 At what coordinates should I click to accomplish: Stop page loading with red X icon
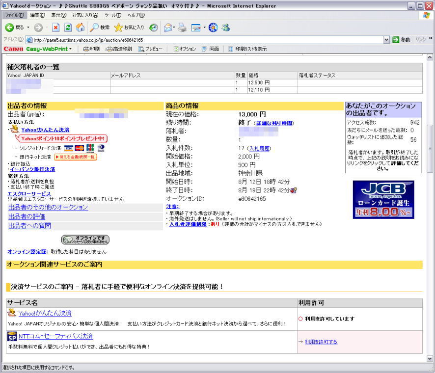(56, 27)
